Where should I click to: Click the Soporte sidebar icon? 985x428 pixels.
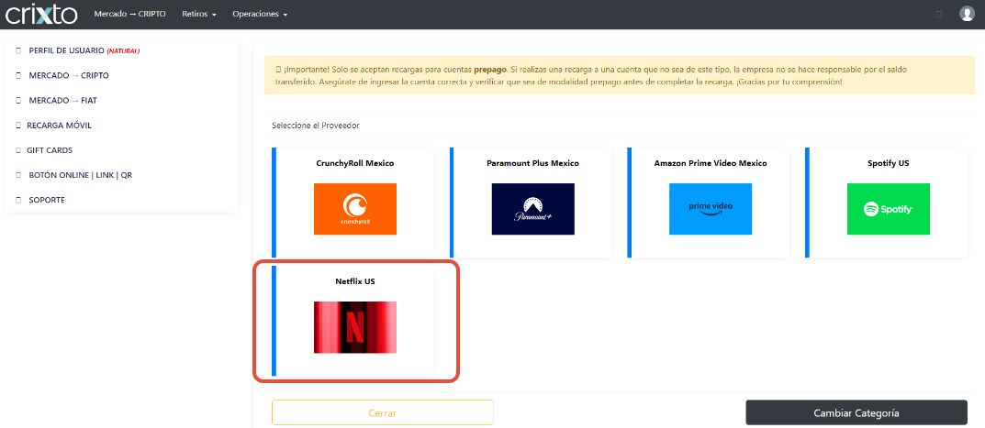18,200
